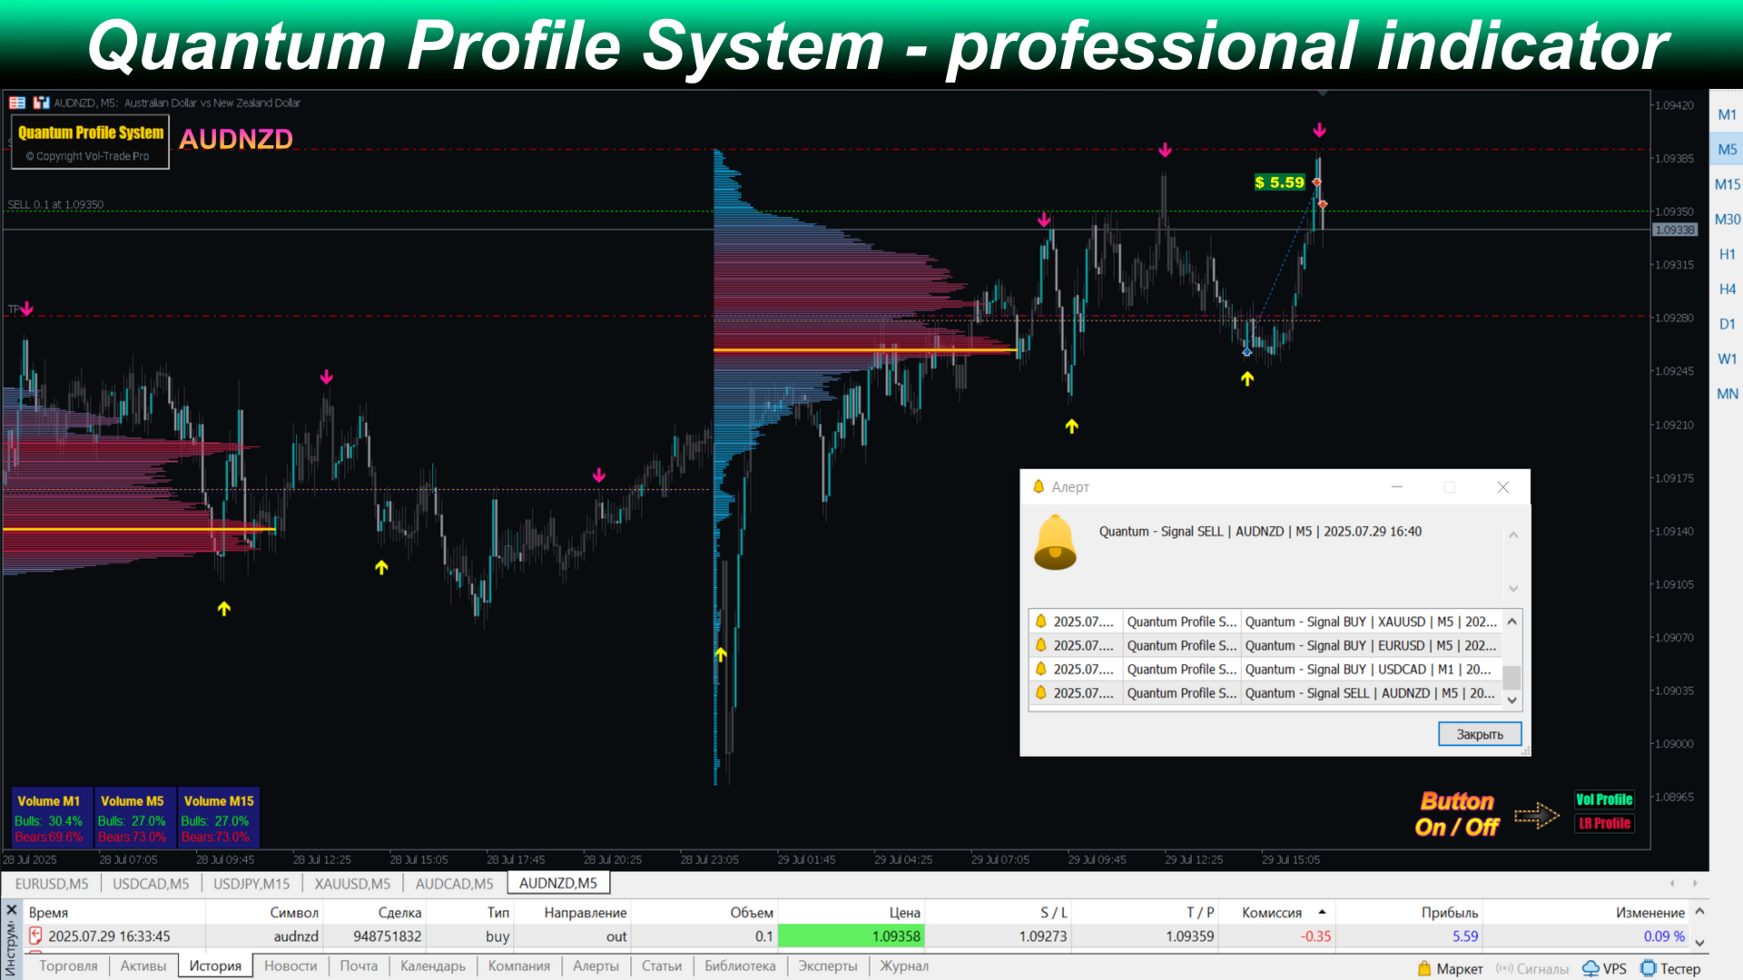Open the Журнал terminal tab
The width and height of the screenshot is (1743, 980).
pyautogui.click(x=904, y=966)
